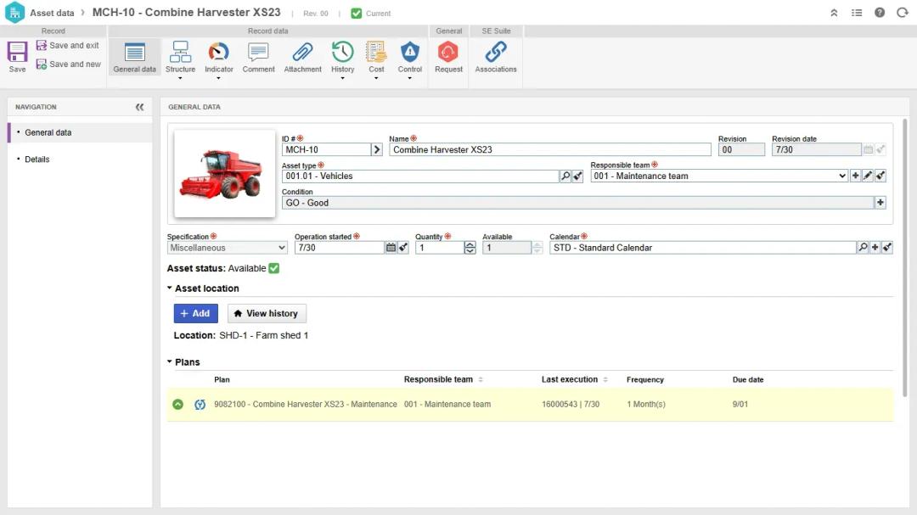Open the Specification dropdown showing Miscellaneous
Screen dimensions: 917x515
click(228, 248)
